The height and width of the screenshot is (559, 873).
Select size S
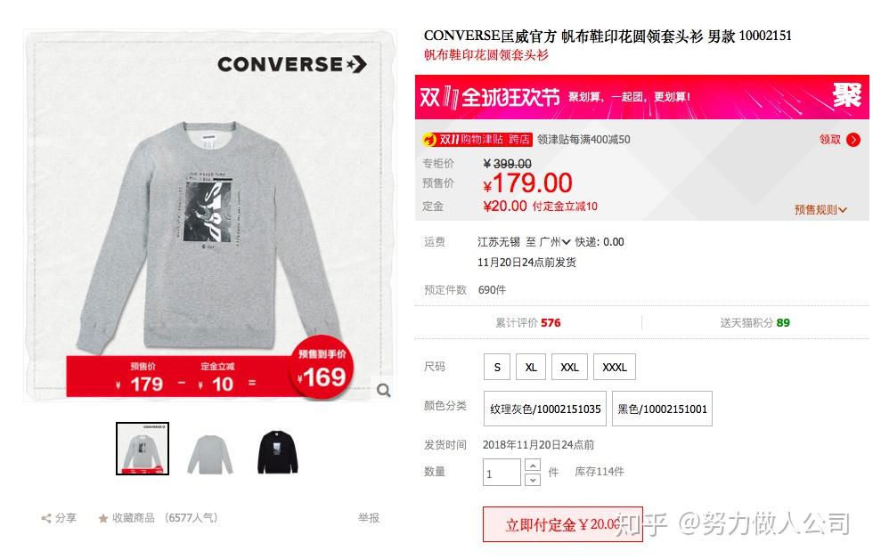click(x=497, y=367)
